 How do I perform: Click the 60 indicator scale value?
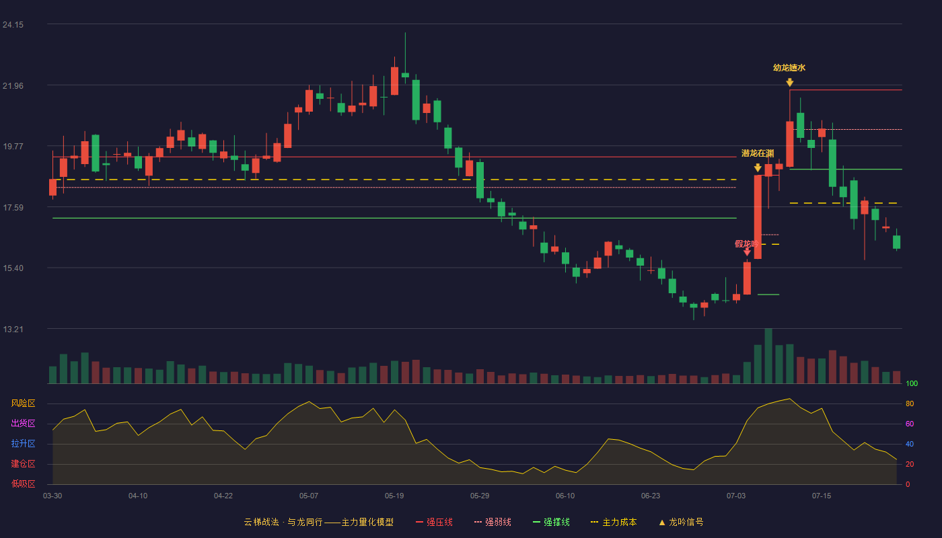(910, 424)
